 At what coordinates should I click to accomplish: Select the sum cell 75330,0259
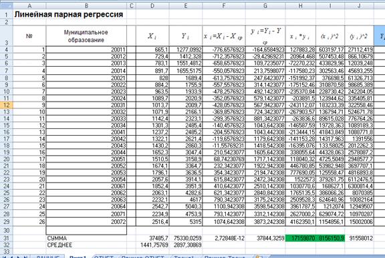(186, 239)
